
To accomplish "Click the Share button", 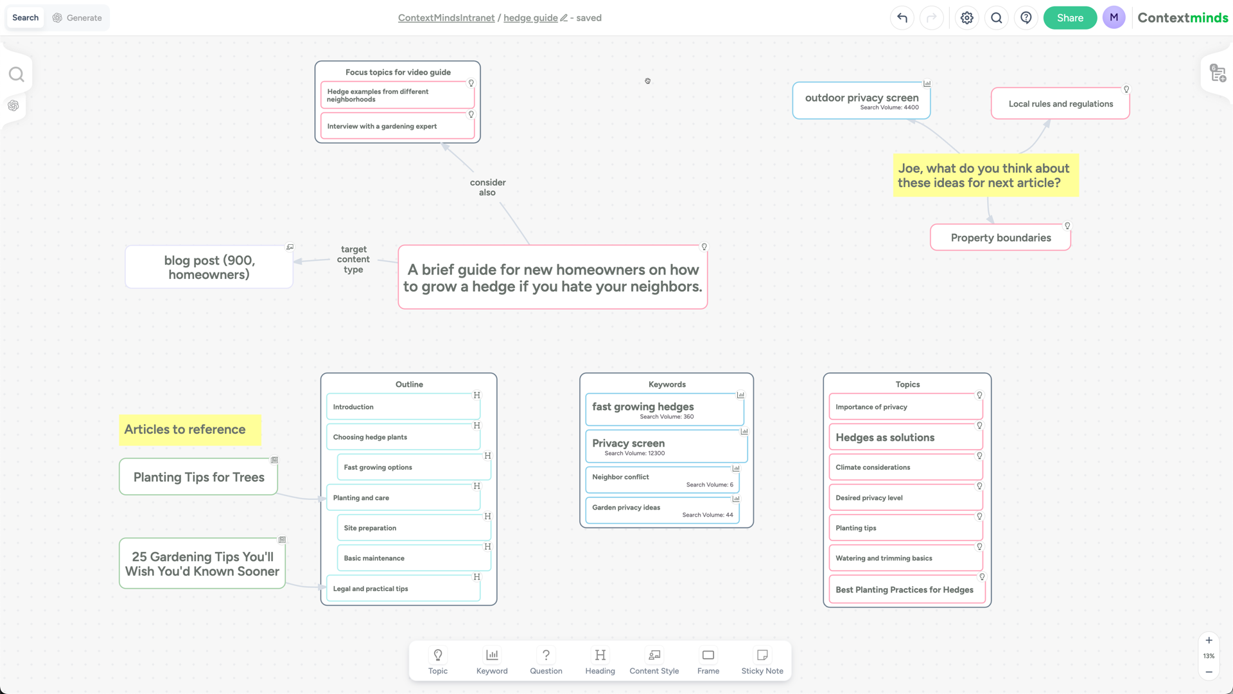I will click(x=1069, y=18).
